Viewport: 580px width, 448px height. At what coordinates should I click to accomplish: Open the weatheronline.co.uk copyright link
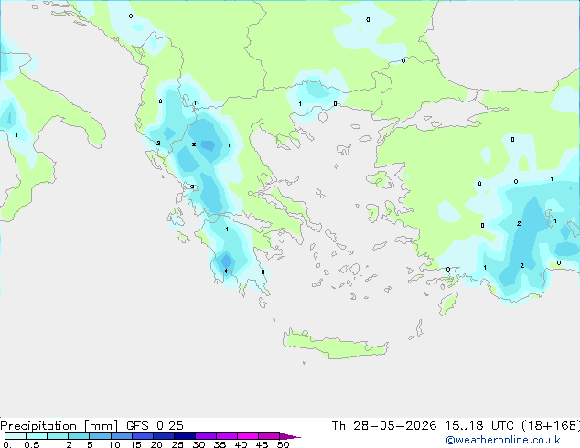click(502, 440)
